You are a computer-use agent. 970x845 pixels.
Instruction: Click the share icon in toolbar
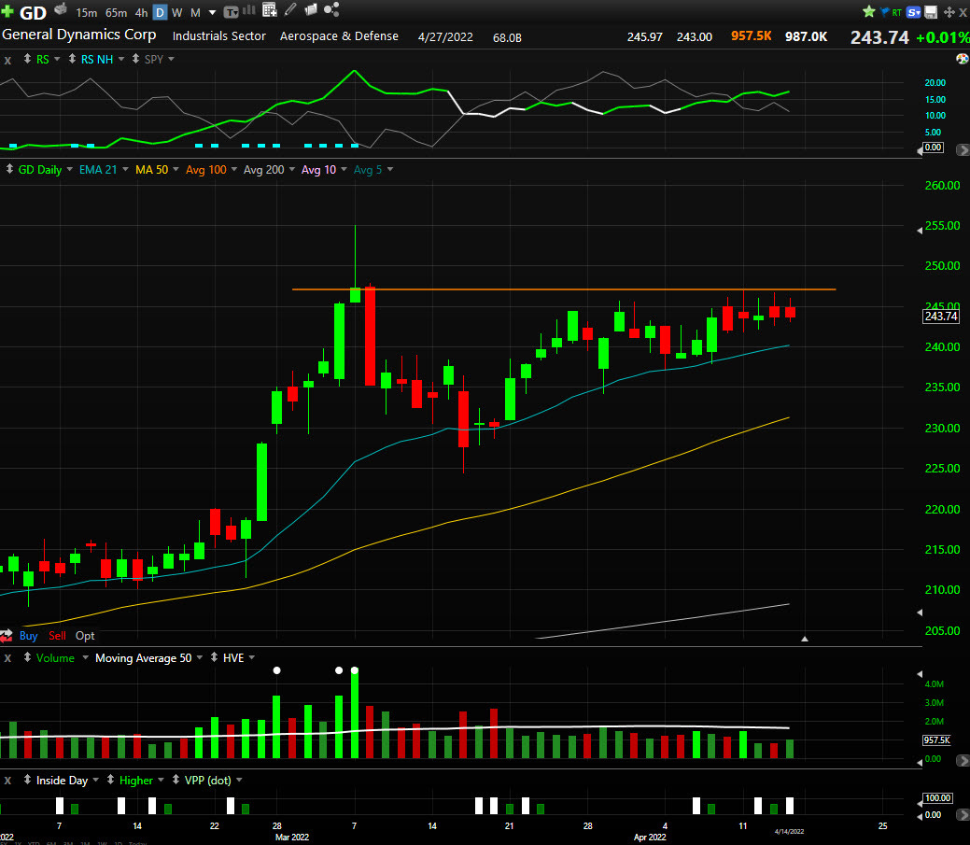pos(331,9)
